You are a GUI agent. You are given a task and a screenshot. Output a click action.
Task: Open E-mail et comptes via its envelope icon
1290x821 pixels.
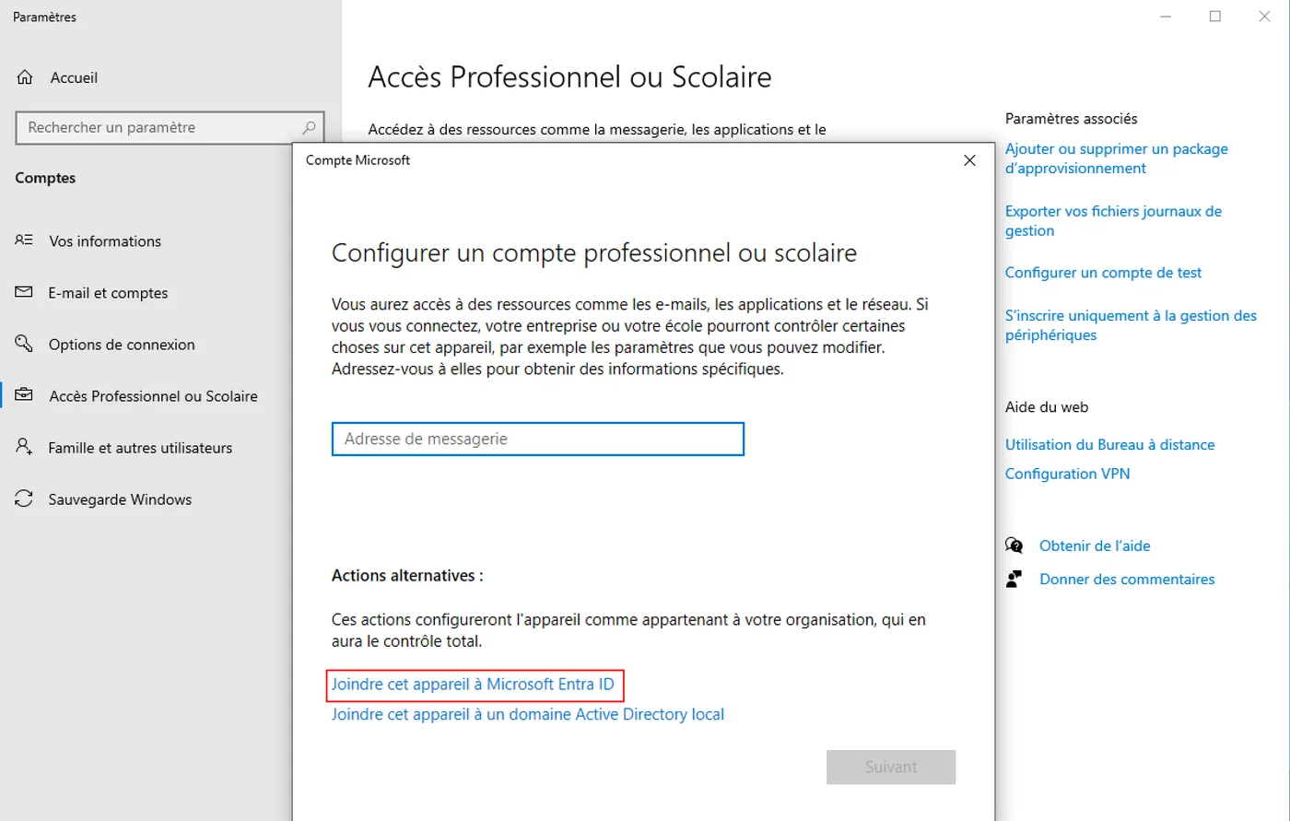click(x=23, y=292)
